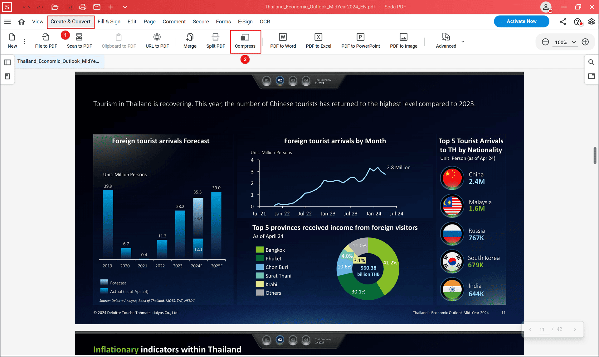Expand the ribbon overflow chevron after Advanced

tap(463, 41)
